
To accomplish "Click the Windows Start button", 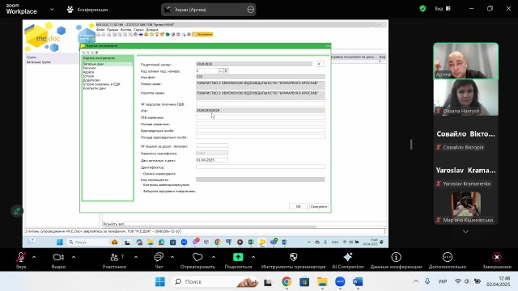I will [160, 281].
